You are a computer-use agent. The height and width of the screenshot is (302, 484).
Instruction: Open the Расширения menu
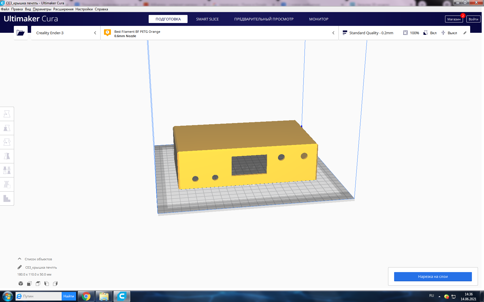tap(63, 9)
